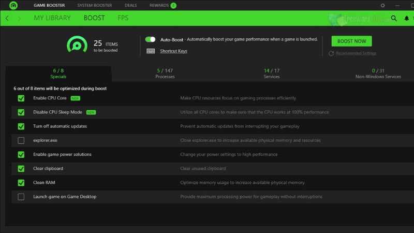Image resolution: width=414 pixels, height=233 pixels.
Task: Check the explorer.exe checkbox
Action: click(x=21, y=140)
